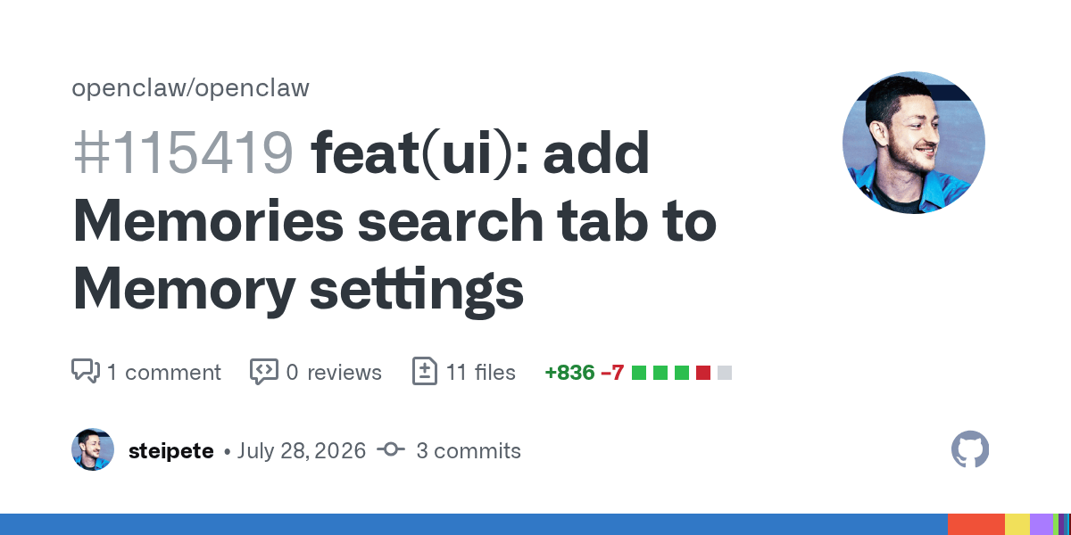Click the commits node icon
The height and width of the screenshot is (535, 1071).
(391, 450)
